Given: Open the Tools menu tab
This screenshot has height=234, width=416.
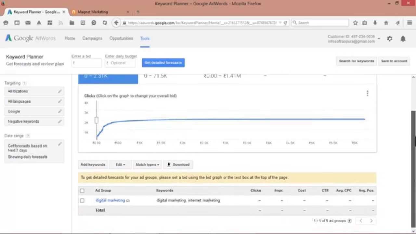Looking at the screenshot, I should click(x=145, y=39).
